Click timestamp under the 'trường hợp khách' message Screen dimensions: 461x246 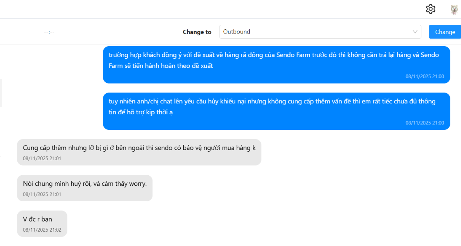(x=424, y=76)
